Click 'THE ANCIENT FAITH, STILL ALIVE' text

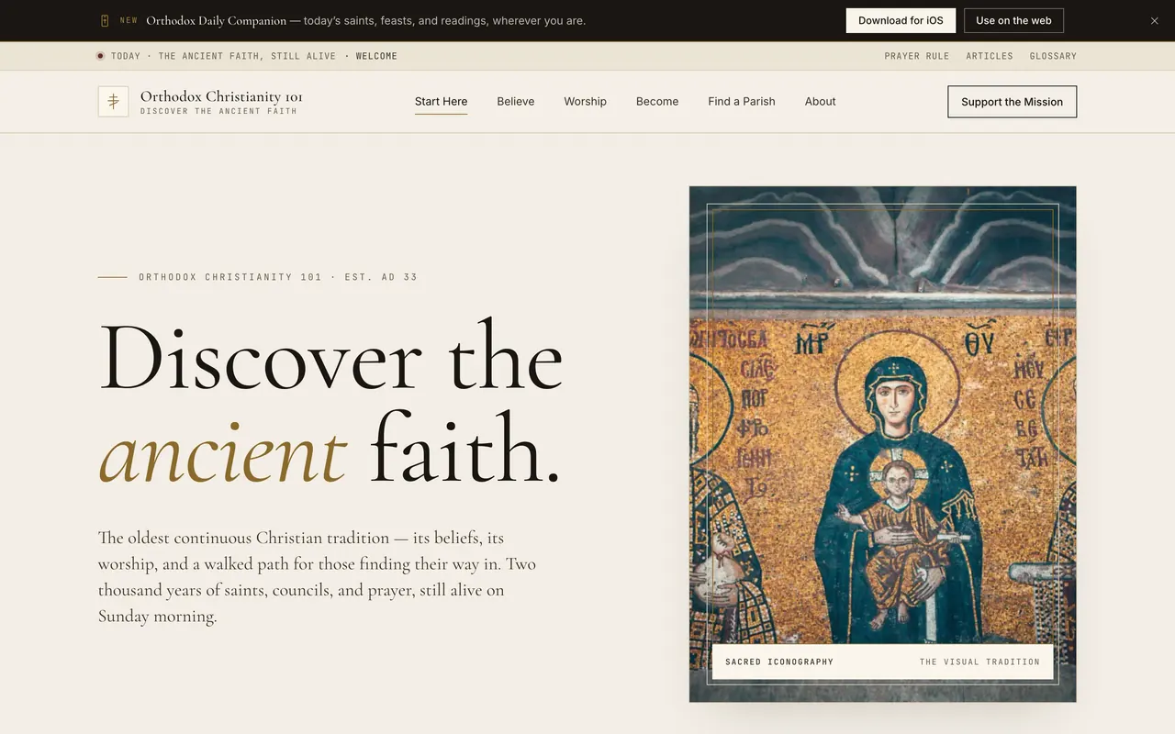pos(247,56)
